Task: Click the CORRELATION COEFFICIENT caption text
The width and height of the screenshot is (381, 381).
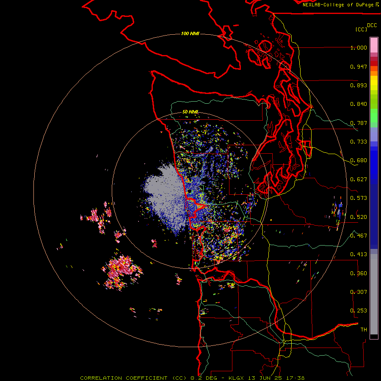Action: (124, 378)
